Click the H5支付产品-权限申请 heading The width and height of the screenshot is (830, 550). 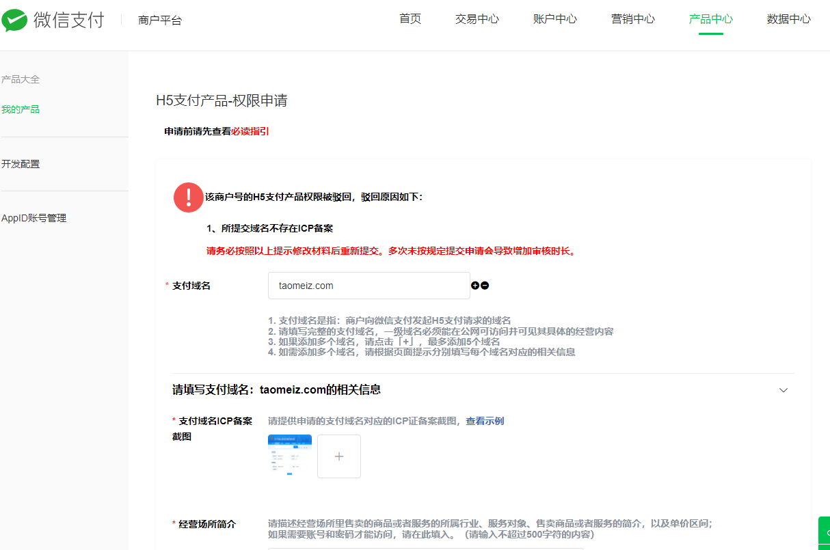222,101
